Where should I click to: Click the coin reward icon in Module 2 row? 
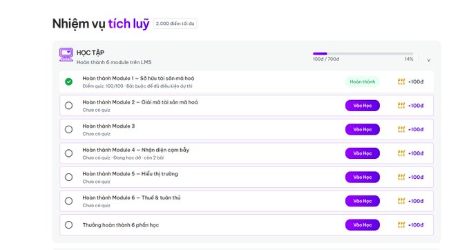(x=401, y=106)
